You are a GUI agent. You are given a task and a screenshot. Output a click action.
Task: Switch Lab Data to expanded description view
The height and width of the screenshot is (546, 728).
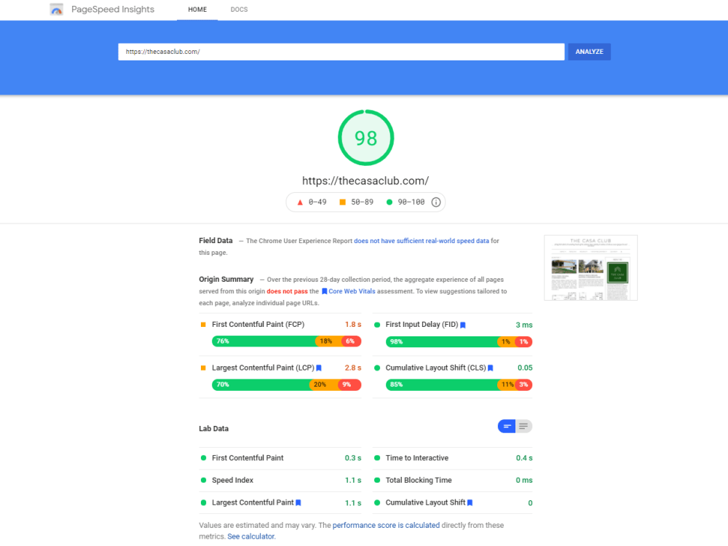click(x=523, y=426)
